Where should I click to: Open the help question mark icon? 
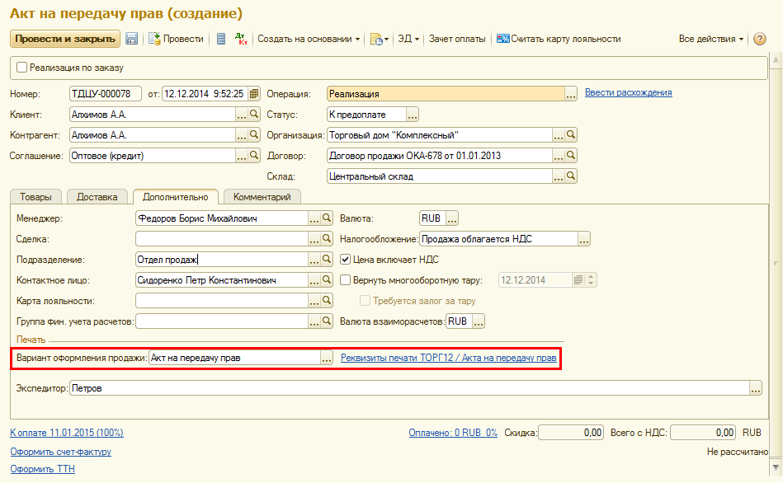coord(760,39)
